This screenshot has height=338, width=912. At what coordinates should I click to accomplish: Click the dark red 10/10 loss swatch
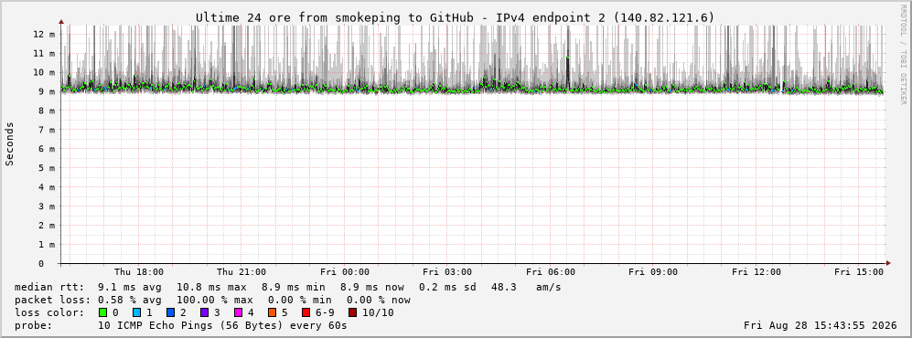point(352,312)
